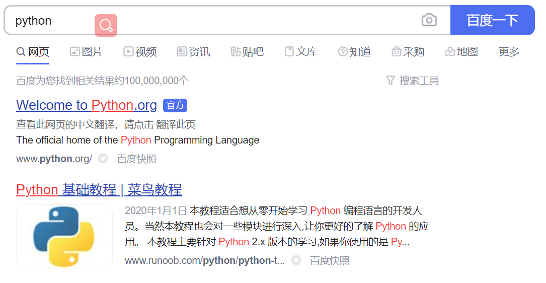546x283 pixels.
Task: Open the 地图 tab
Action: [x=461, y=52]
